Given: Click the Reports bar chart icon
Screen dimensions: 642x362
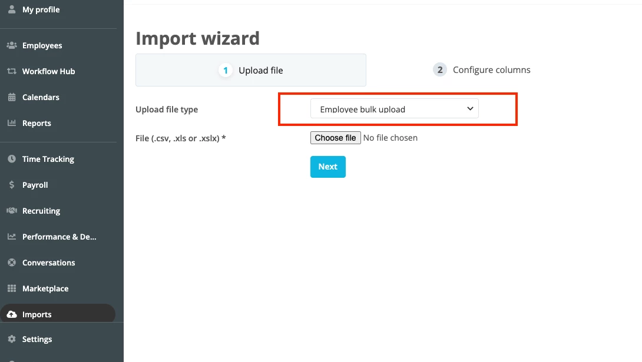Looking at the screenshot, I should [x=12, y=122].
